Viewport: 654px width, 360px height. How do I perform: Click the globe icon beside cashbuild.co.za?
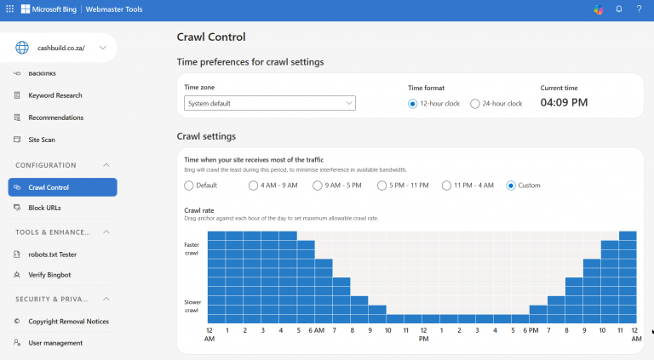tap(22, 48)
